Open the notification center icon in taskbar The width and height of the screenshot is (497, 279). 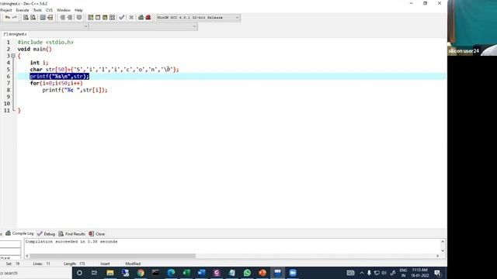(x=438, y=273)
